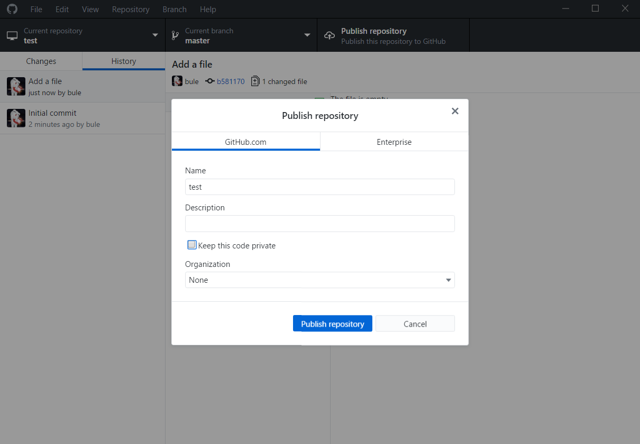Open the Repository menu

(131, 9)
